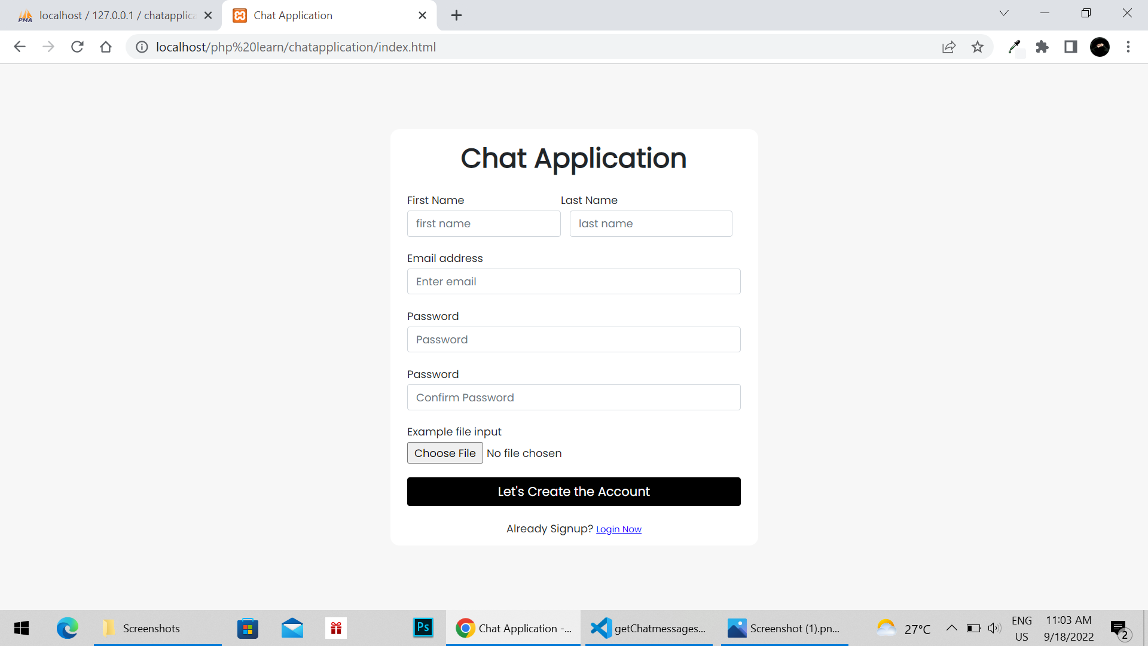The height and width of the screenshot is (646, 1148).
Task: Show hidden system tray icons
Action: pos(951,628)
